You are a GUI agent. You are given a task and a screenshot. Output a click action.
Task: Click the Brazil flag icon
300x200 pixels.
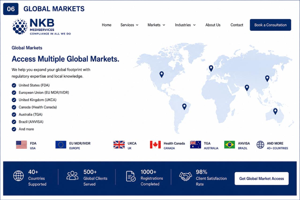point(230,145)
